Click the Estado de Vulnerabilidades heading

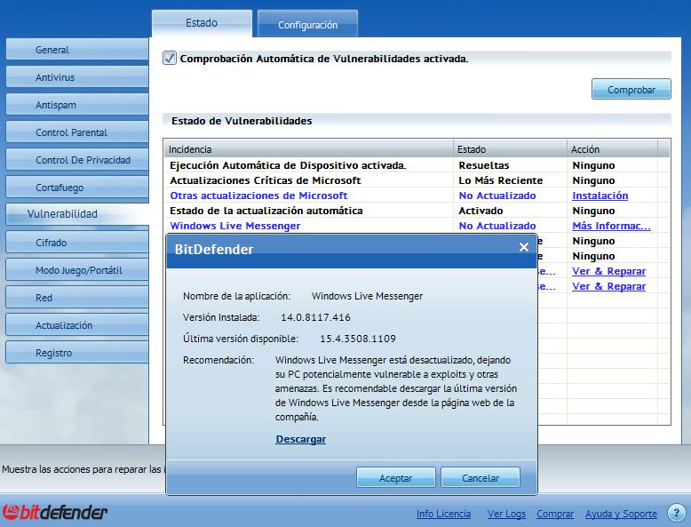pyautogui.click(x=242, y=121)
